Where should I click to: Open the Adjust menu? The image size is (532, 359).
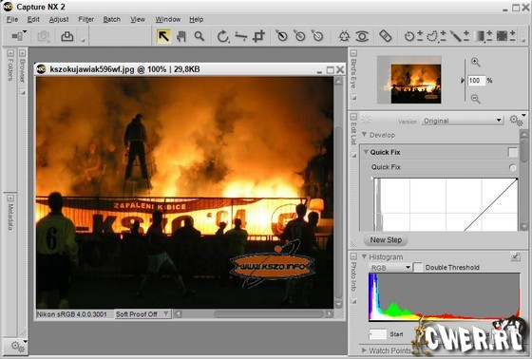click(x=59, y=19)
